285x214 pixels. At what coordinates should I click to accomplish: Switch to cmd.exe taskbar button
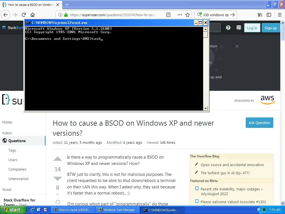[x=162, y=210]
